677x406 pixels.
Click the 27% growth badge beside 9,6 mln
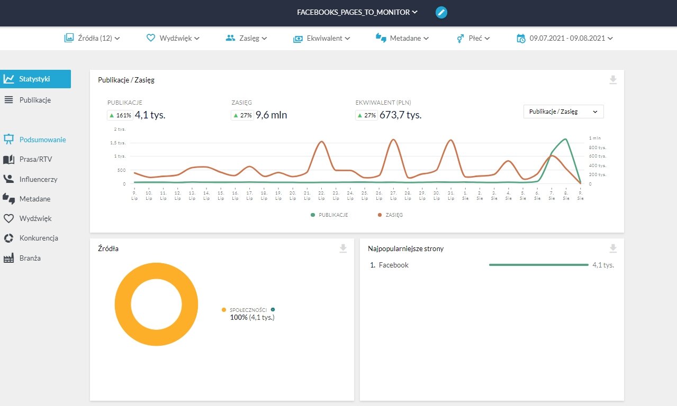pos(241,115)
